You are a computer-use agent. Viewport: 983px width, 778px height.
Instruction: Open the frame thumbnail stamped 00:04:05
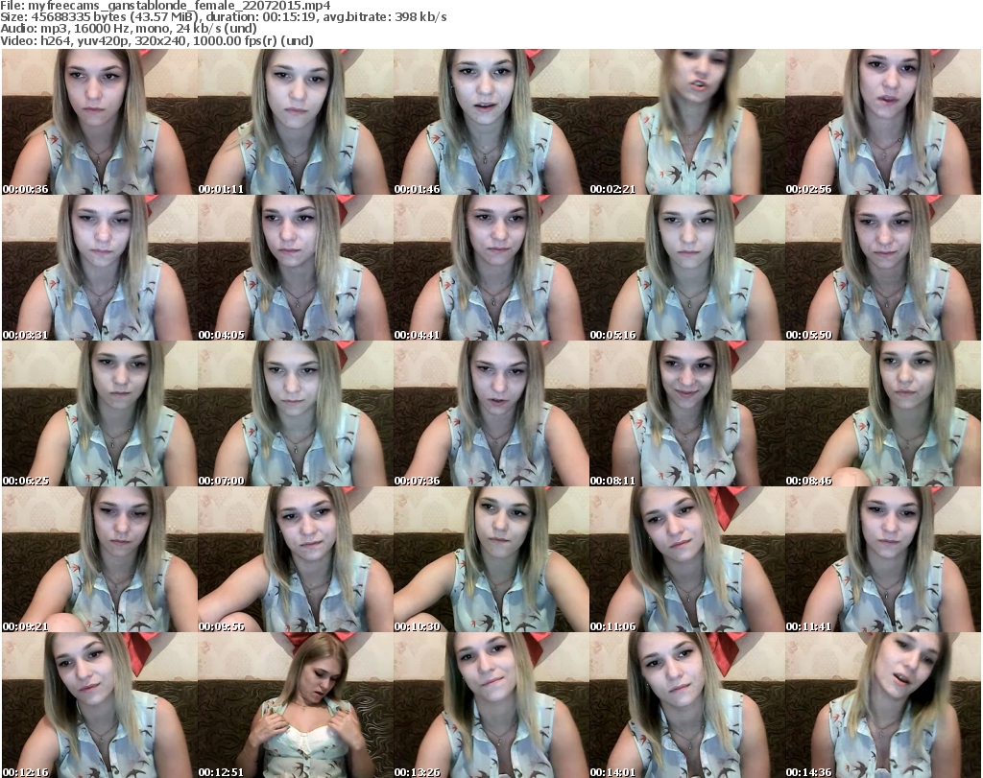(296, 268)
